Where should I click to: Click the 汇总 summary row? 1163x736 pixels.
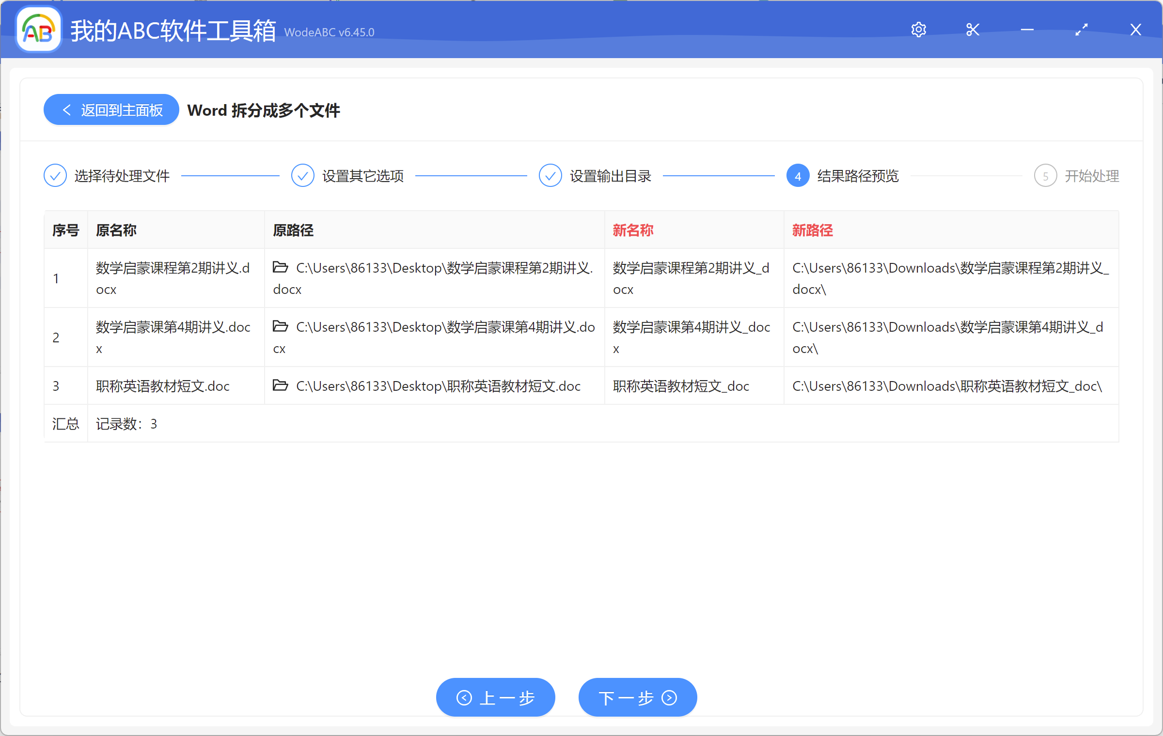[65, 424]
